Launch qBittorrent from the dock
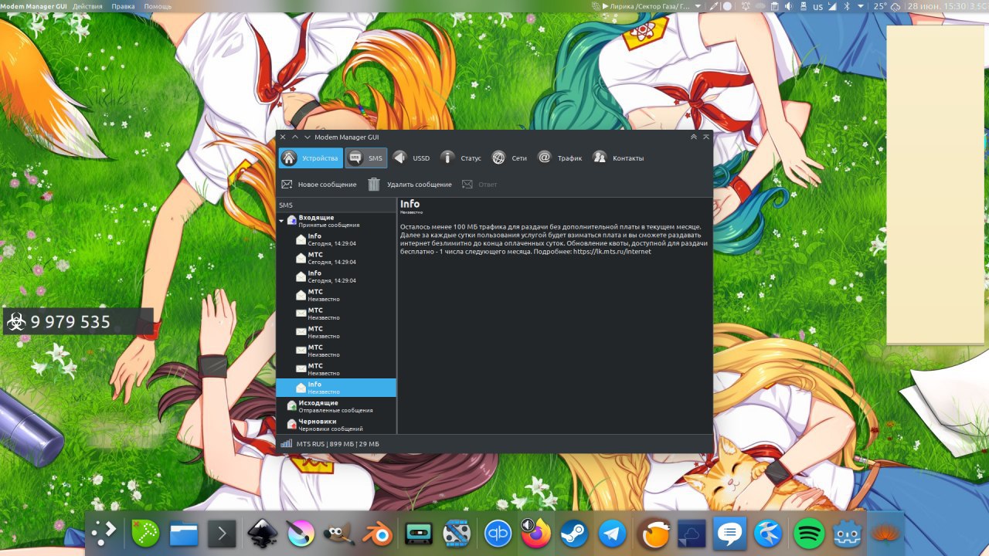989x556 pixels. (498, 534)
